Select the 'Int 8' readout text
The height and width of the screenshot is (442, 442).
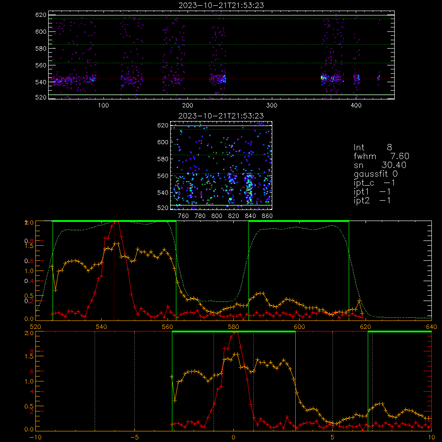tap(373, 148)
